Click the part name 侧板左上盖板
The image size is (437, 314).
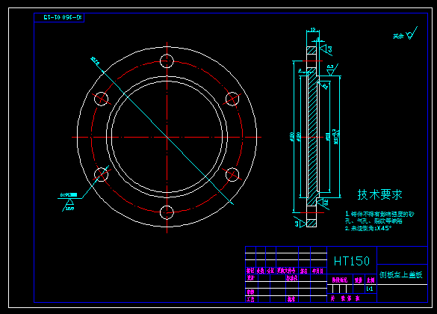400,274
